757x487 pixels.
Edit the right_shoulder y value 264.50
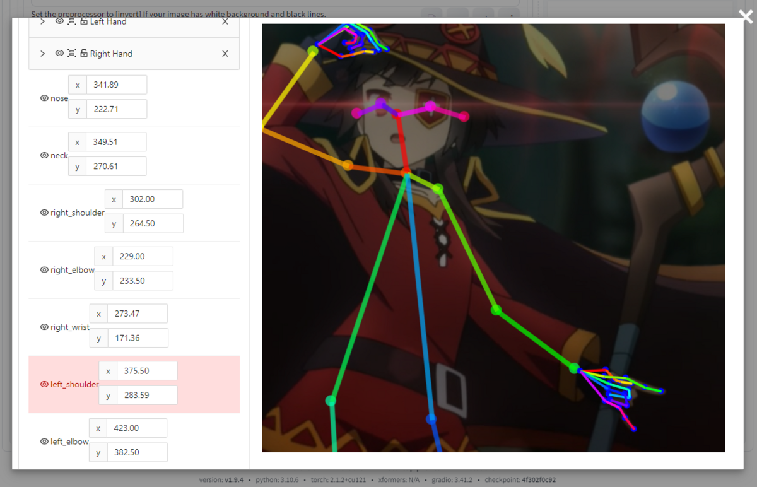pyautogui.click(x=153, y=223)
